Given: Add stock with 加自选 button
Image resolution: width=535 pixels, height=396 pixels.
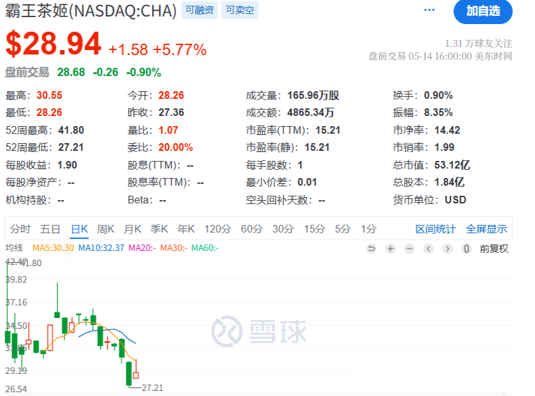Looking at the screenshot, I should [x=483, y=11].
